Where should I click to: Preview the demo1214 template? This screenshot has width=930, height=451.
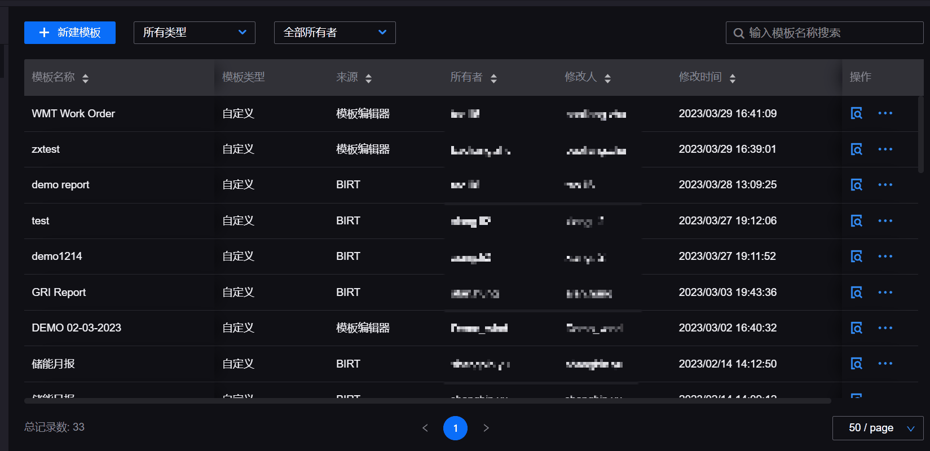click(856, 257)
